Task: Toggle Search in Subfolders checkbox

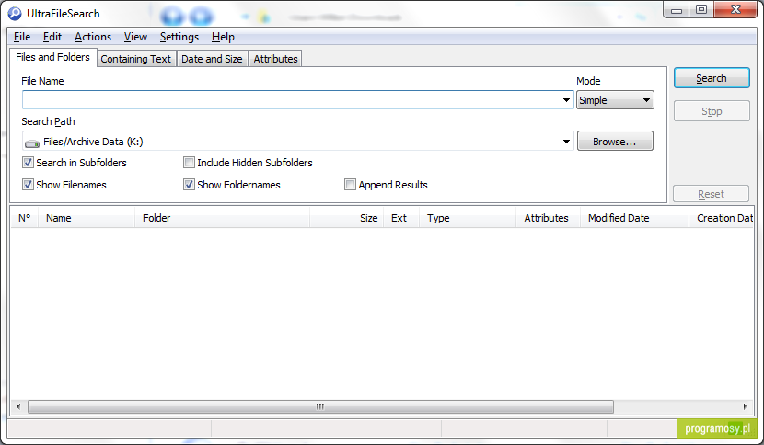Action: pos(29,163)
